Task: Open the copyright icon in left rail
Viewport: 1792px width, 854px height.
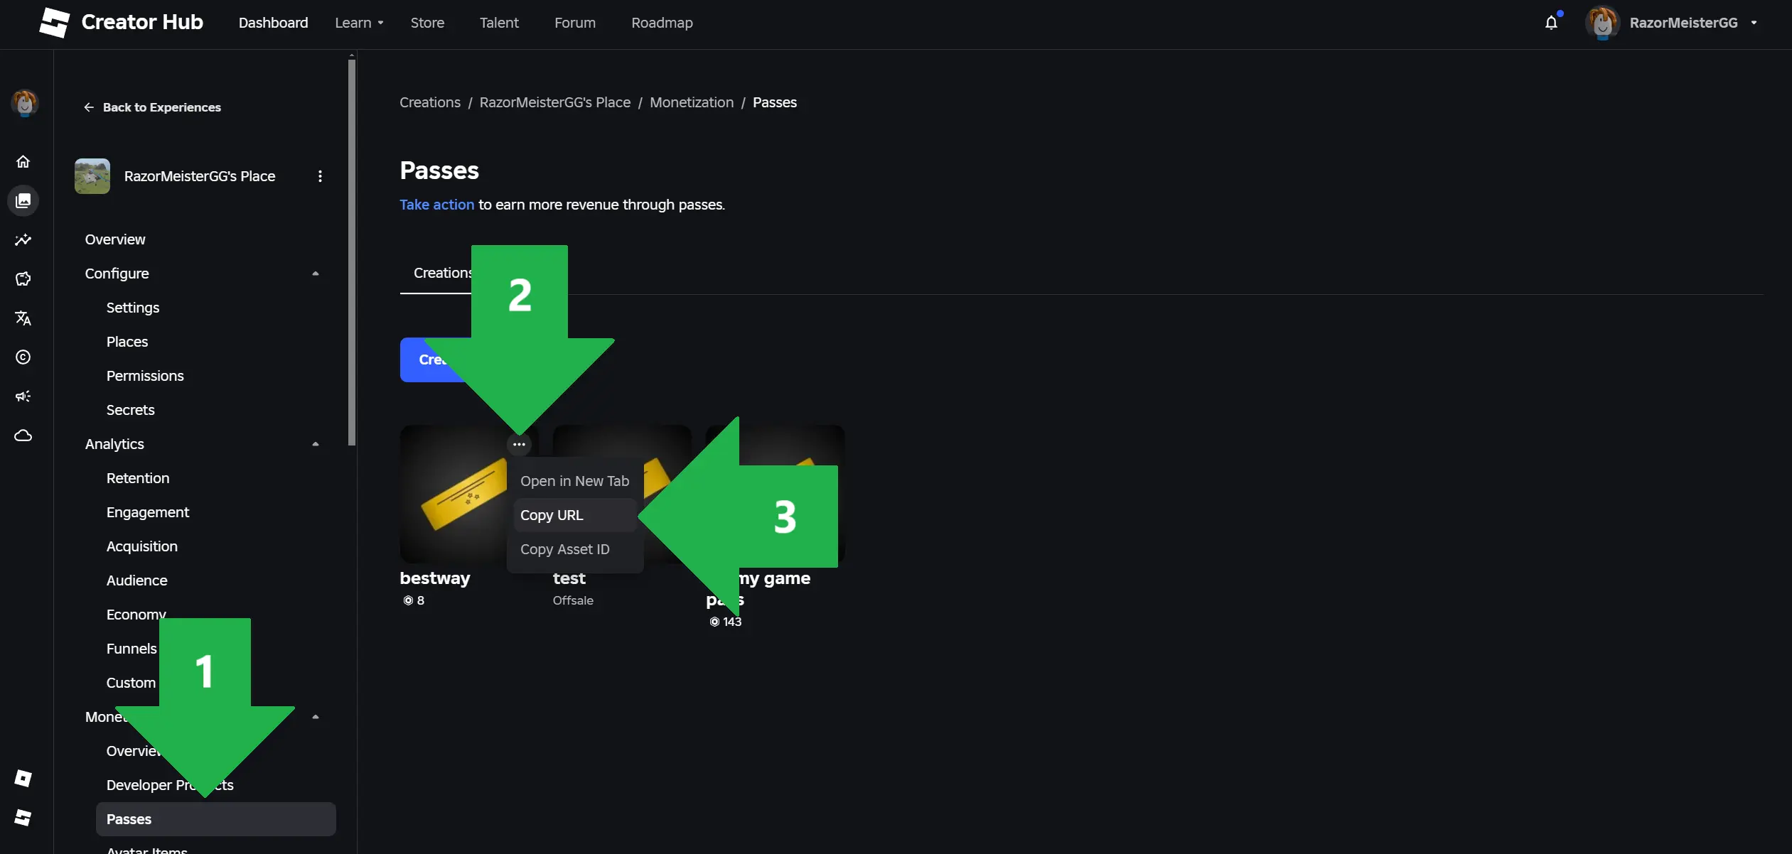Action: 23,357
